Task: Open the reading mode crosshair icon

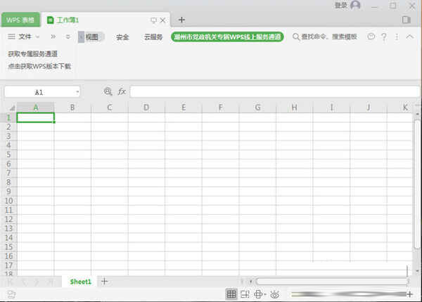Action: (258, 294)
